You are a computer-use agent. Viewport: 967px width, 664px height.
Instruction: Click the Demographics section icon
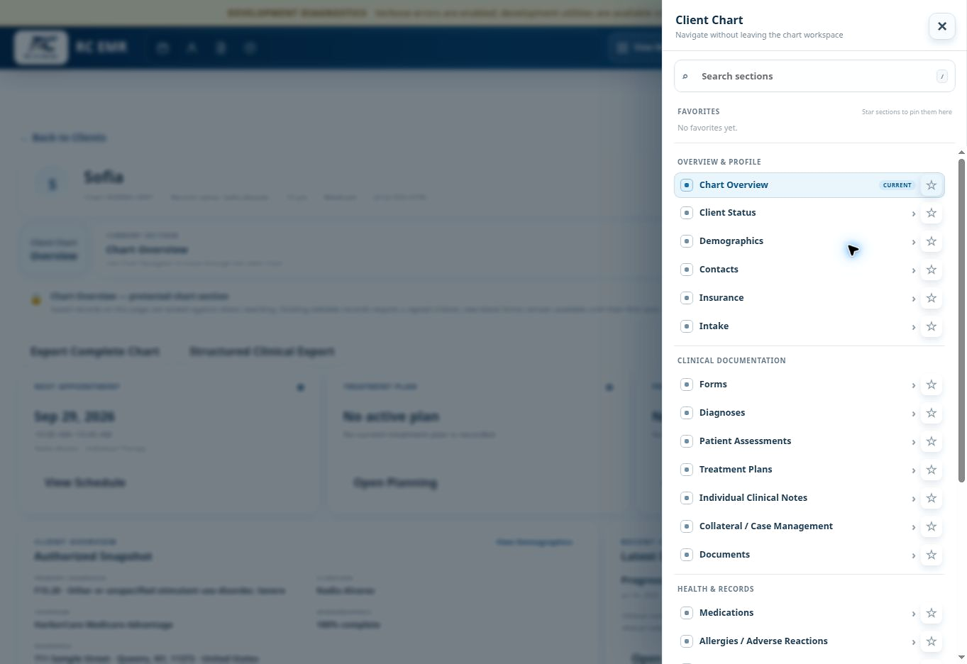click(x=686, y=241)
